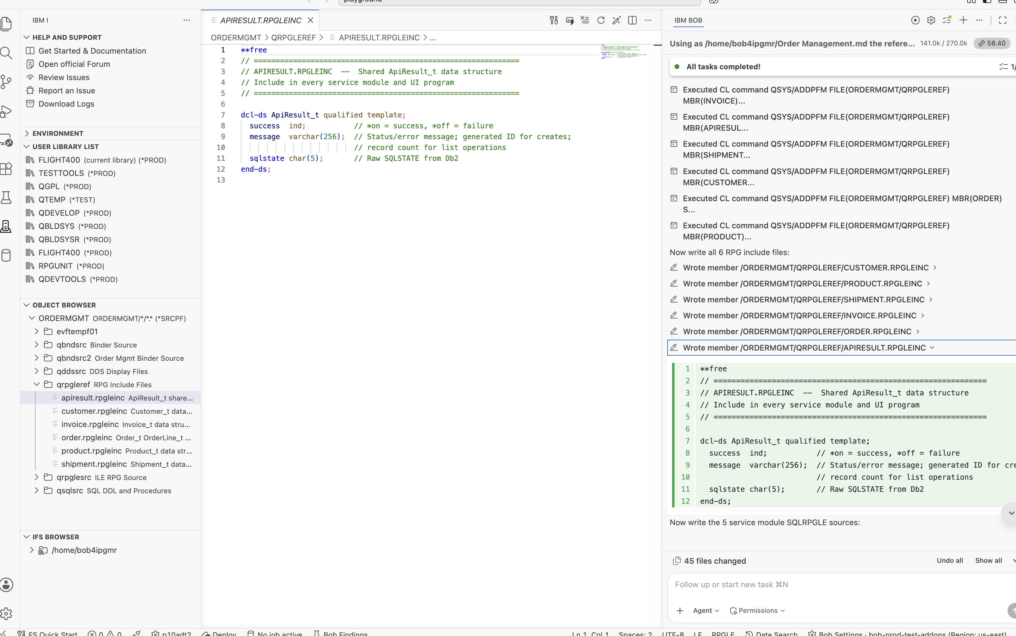
Task: Click editor more actions ellipsis
Action: click(648, 20)
